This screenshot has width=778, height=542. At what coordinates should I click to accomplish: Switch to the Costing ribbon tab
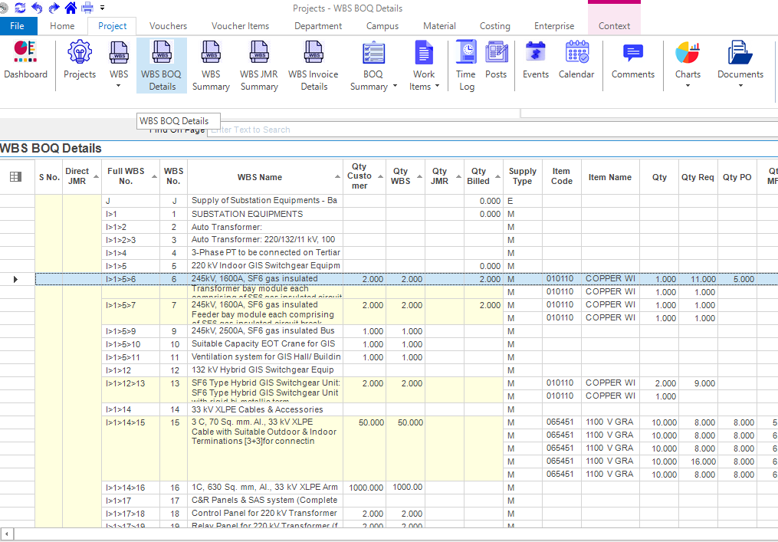point(494,26)
